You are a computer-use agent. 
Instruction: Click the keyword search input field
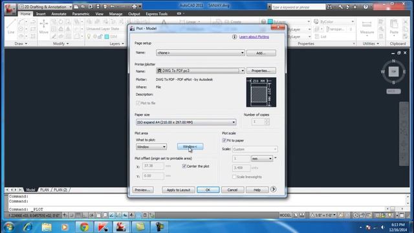pos(299,7)
